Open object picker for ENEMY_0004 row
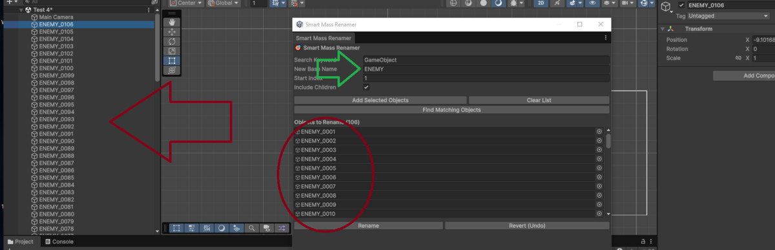The image size is (775, 250). pos(599,159)
